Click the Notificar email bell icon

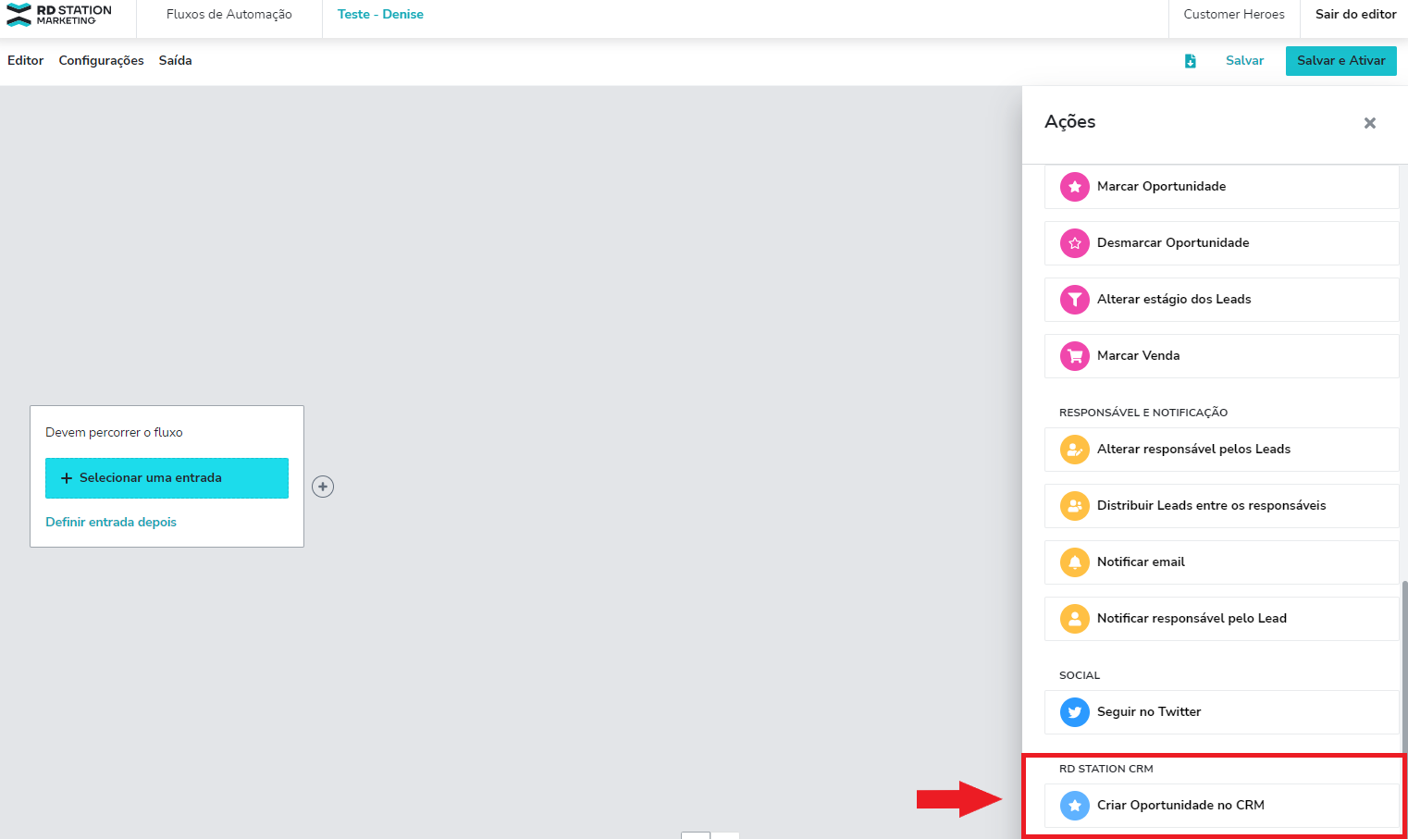[x=1074, y=562]
